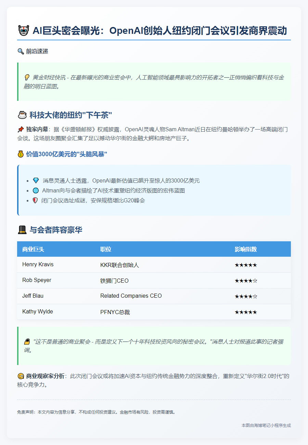308x445 pixels.
Task: Click the monocle face icon before 商业观察家分析
Action: [x=20, y=376]
